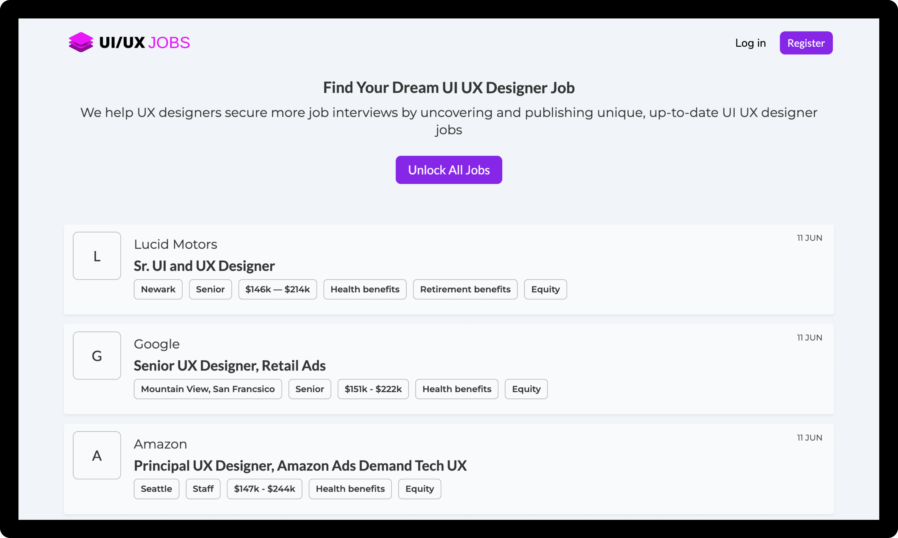This screenshot has width=898, height=538.
Task: Click the UI/UX JOBS logo text
Action: pos(144,43)
